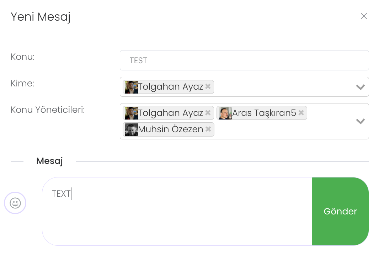
Task: Expand the Kime recipient dropdown arrow
Action: (361, 87)
